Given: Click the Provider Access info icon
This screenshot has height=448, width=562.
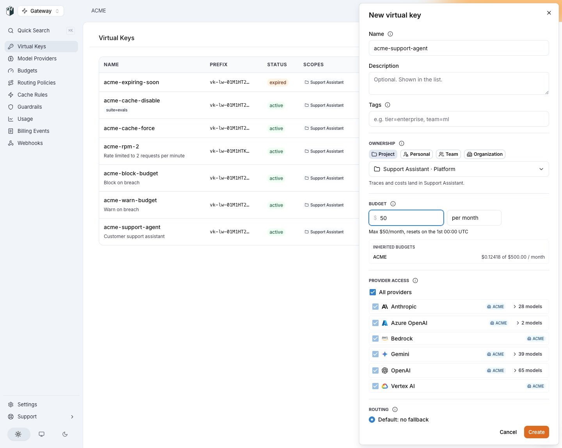Looking at the screenshot, I should pos(415,280).
